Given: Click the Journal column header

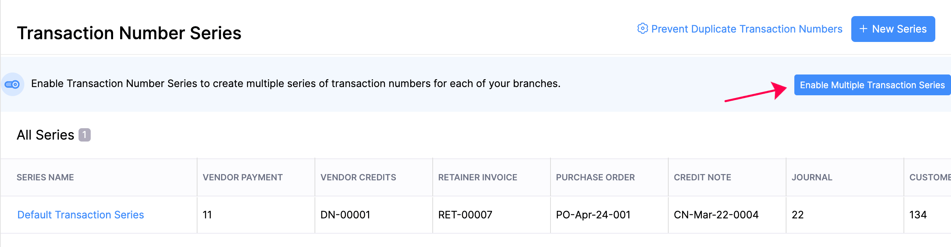Looking at the screenshot, I should pos(811,177).
